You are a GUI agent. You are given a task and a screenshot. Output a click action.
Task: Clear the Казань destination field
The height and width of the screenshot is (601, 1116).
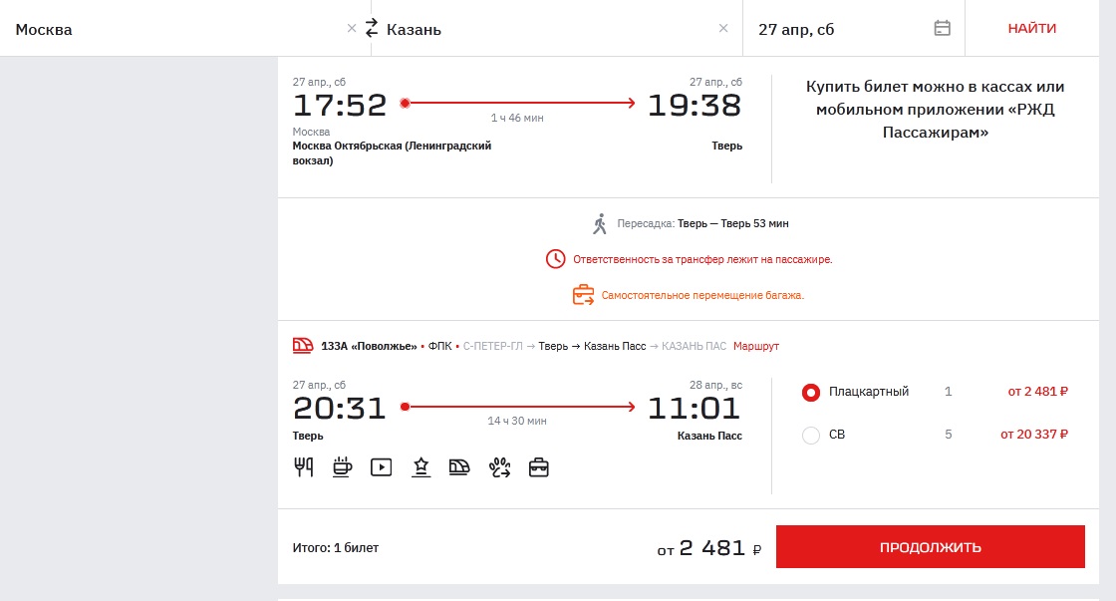723,28
